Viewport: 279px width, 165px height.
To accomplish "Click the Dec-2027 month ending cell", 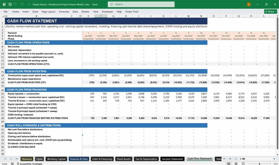I will (226, 36).
